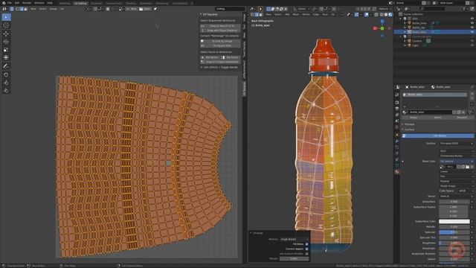Toggle the Use Subsurf Modifier checkbox

(307, 254)
